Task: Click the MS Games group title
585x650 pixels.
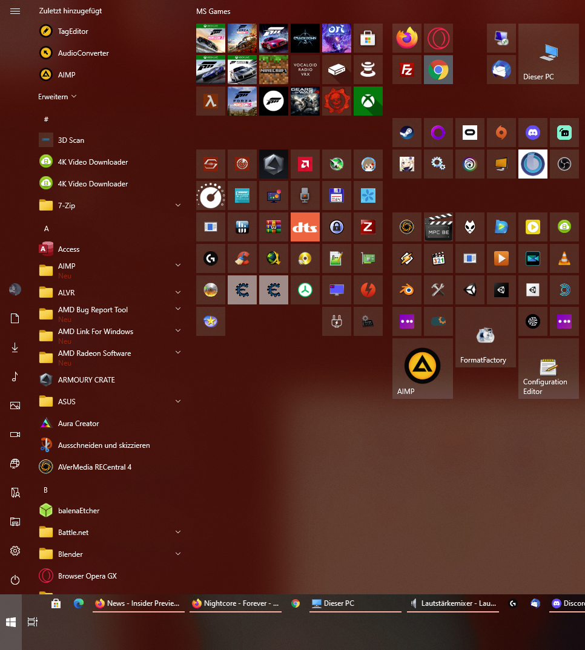Action: [213, 11]
